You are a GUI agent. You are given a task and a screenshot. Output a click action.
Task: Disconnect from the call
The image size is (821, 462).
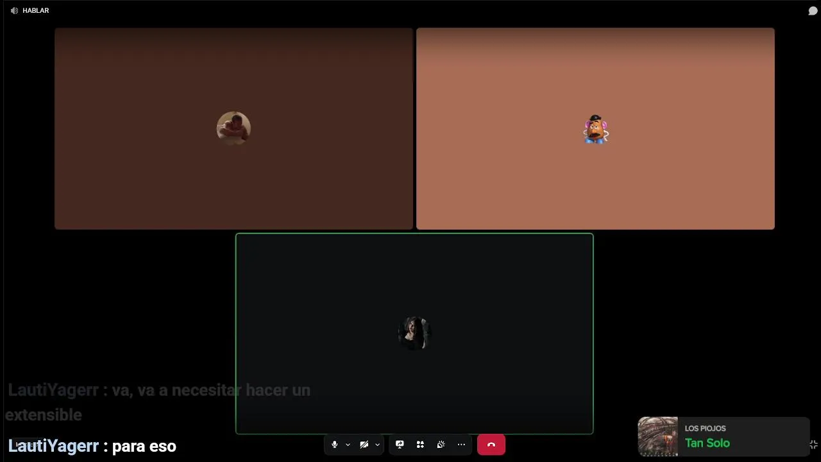point(491,445)
